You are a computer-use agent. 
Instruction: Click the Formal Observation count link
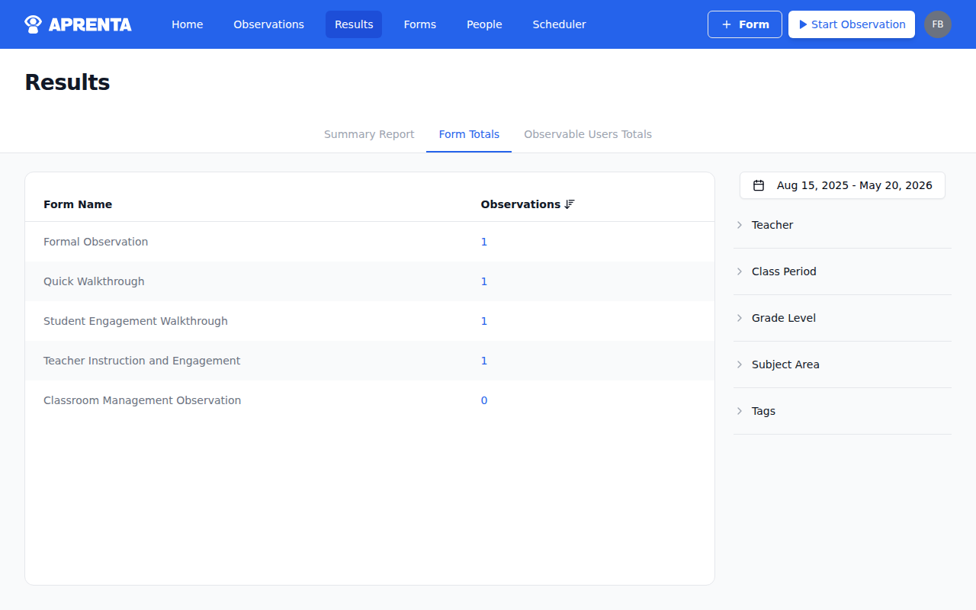pos(484,241)
